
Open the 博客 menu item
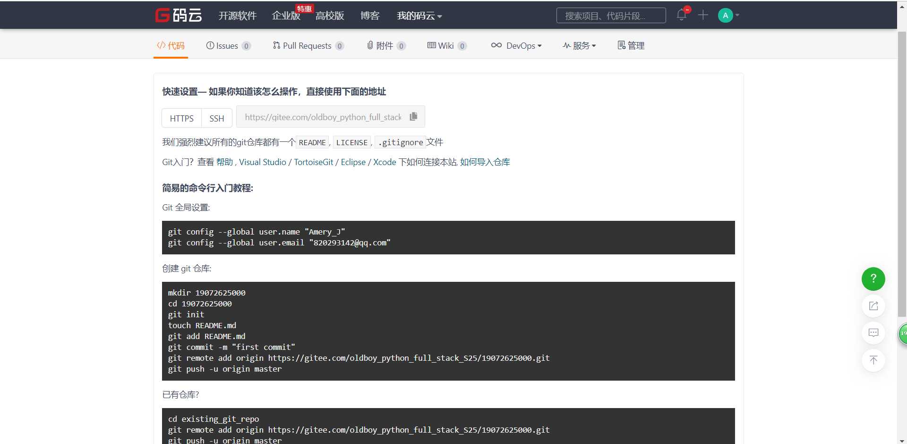click(x=370, y=16)
